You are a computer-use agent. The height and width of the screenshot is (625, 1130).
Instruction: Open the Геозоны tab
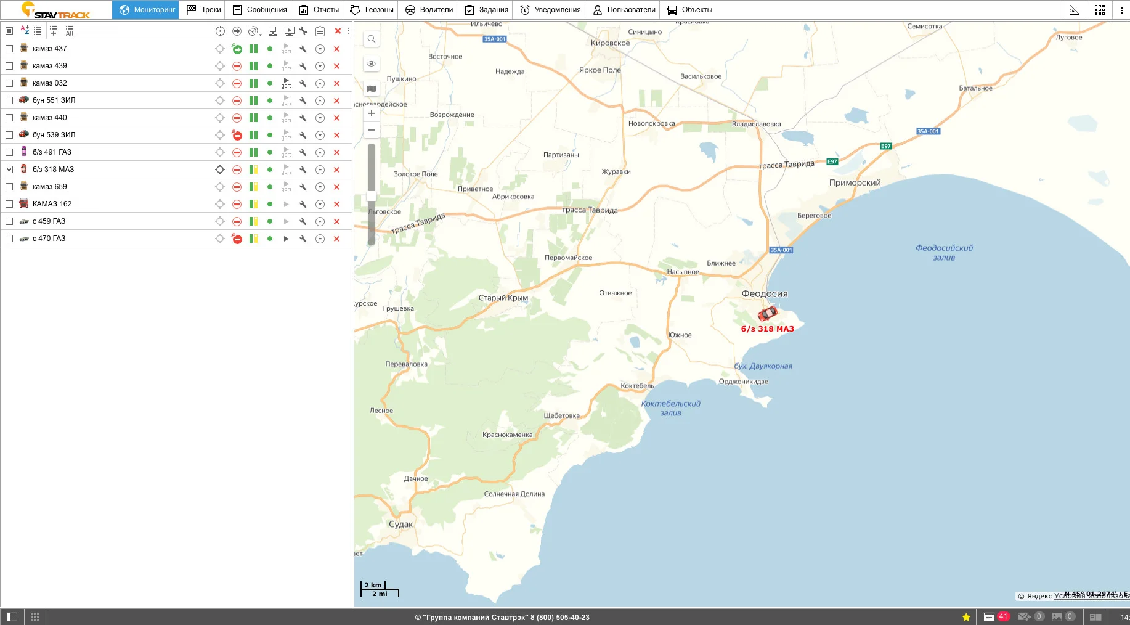tap(372, 10)
